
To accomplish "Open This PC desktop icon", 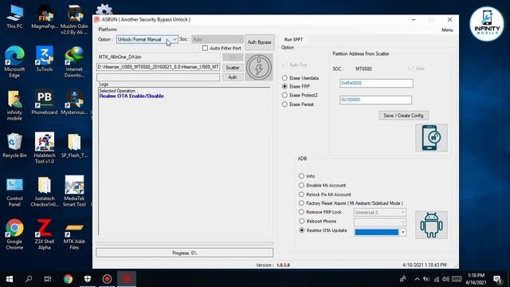I will click(x=14, y=17).
